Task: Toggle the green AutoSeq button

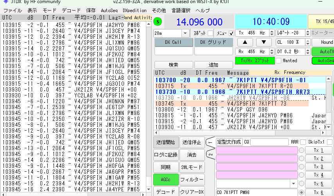Action: point(323,61)
